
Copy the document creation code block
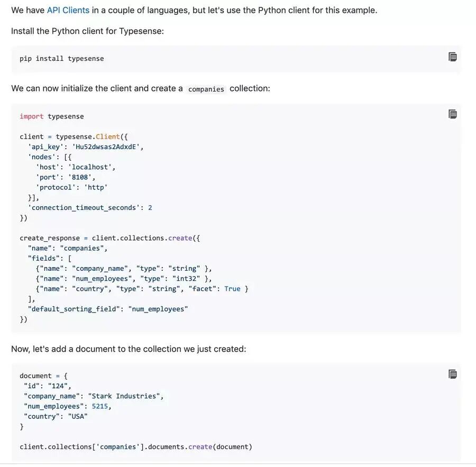click(452, 374)
